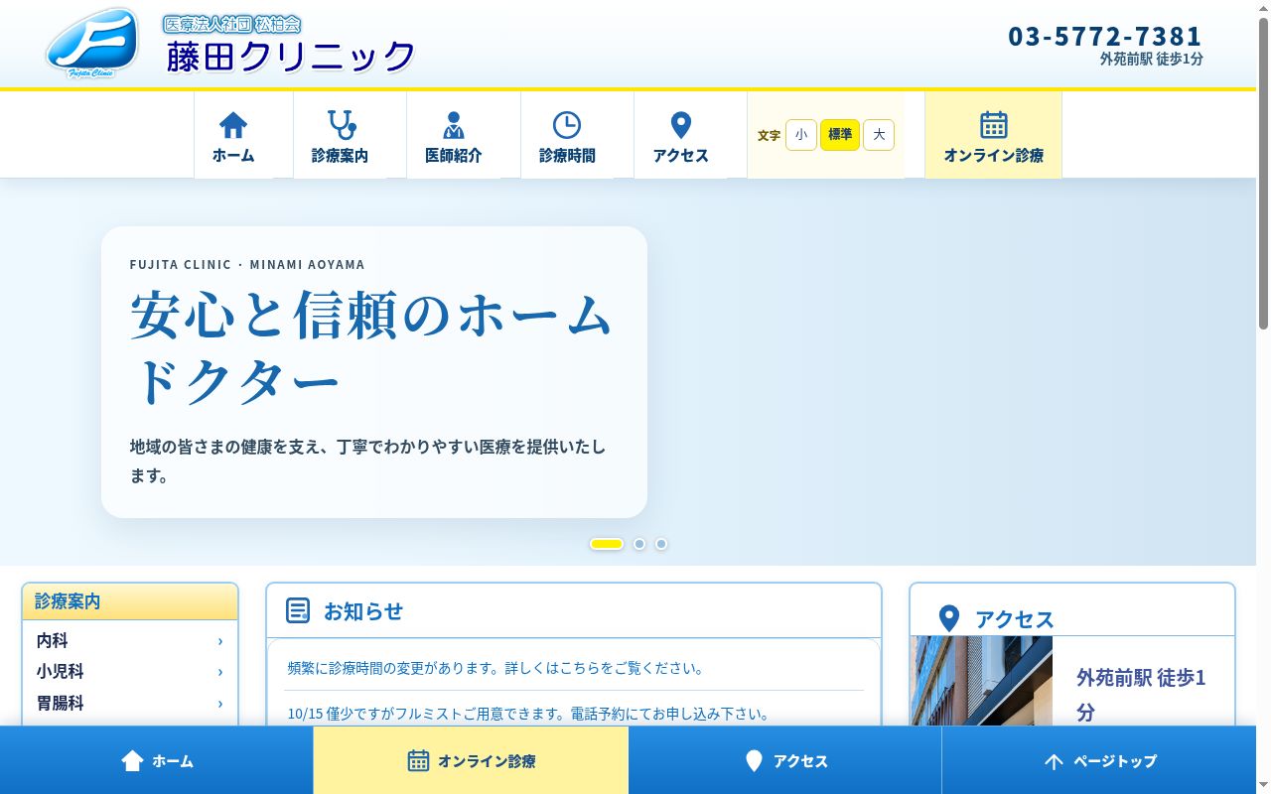Screen dimensions: 1271x794
Task: Switch to the third slide dot
Action: pyautogui.click(x=661, y=544)
